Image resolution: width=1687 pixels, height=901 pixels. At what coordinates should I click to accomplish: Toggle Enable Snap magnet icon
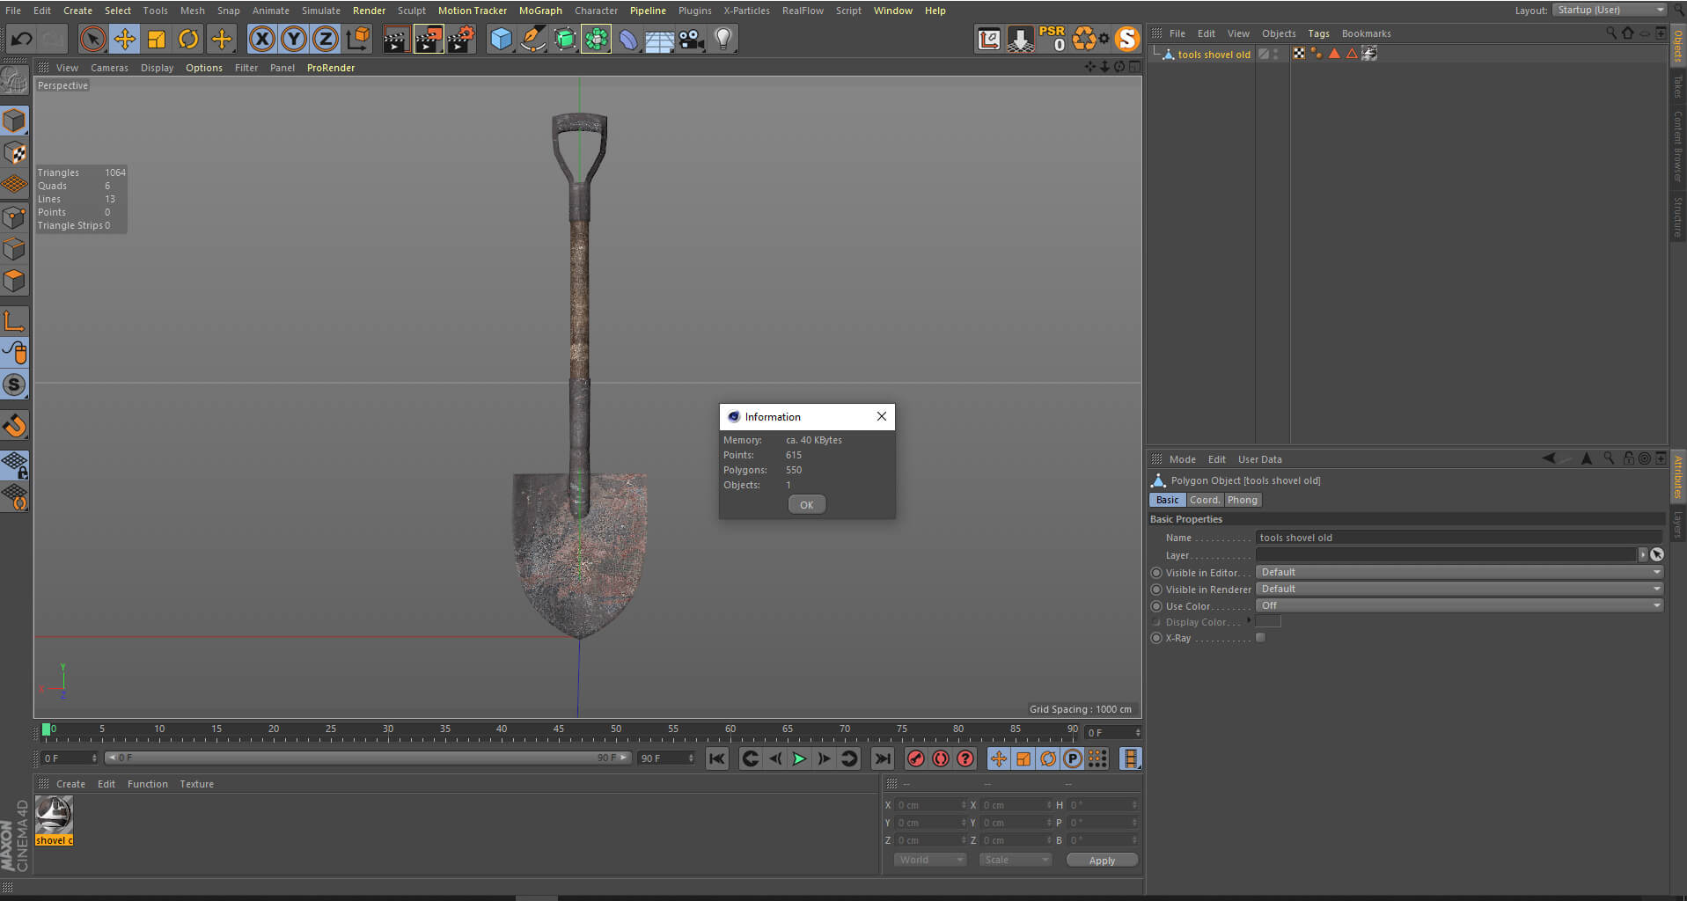pyautogui.click(x=15, y=426)
